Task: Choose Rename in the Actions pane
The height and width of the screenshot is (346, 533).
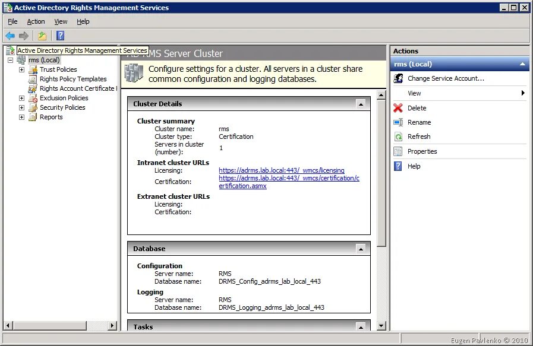Action: pos(419,122)
